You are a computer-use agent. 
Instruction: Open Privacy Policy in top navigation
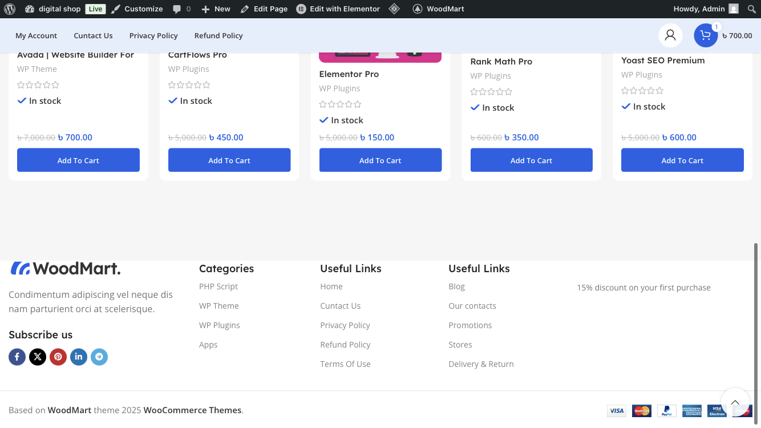153,35
